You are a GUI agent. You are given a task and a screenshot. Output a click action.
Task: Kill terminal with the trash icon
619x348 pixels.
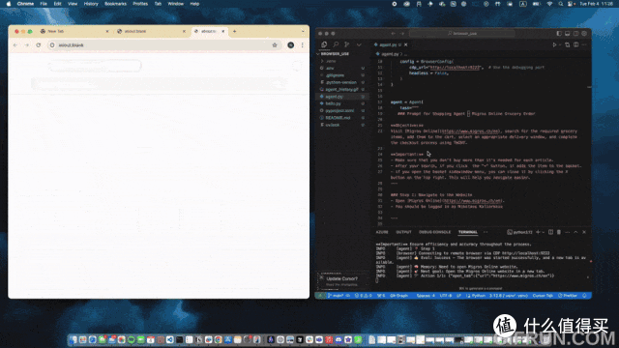(559, 232)
